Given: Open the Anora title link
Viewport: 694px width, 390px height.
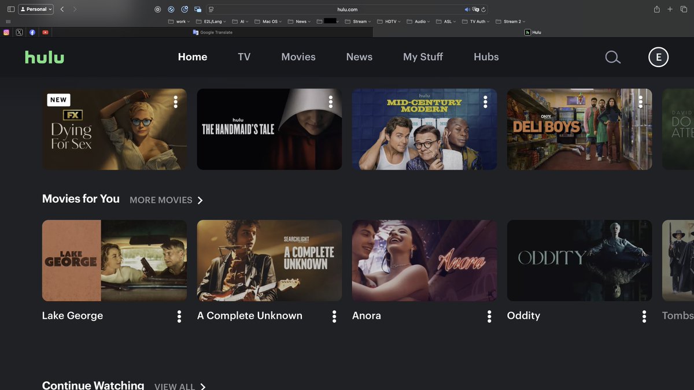Looking at the screenshot, I should click(x=367, y=315).
